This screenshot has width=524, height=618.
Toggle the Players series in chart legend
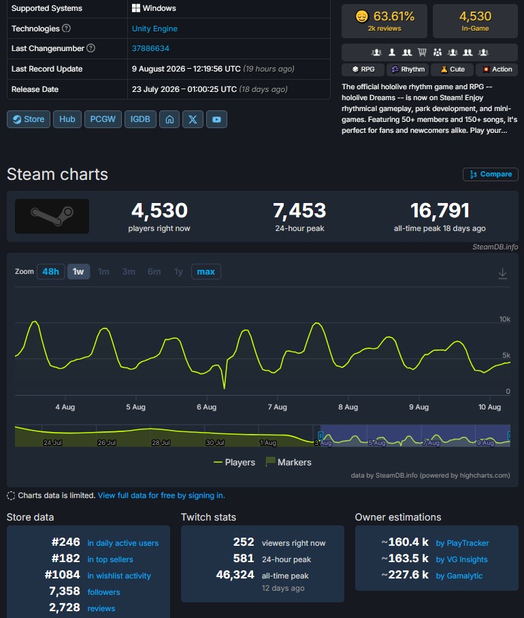pos(234,463)
